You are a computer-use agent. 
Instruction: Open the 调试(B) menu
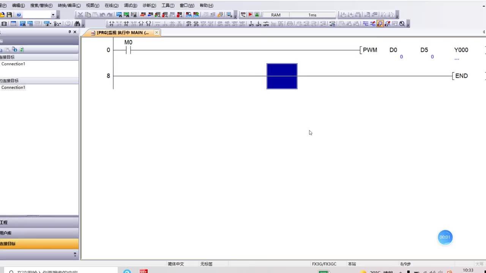tap(131, 5)
